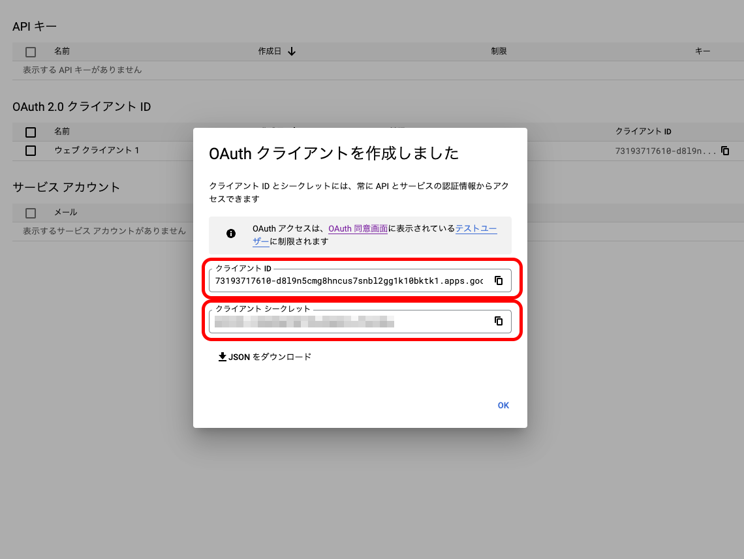
Task: Copy the client ID in the dialog
Action: click(499, 280)
